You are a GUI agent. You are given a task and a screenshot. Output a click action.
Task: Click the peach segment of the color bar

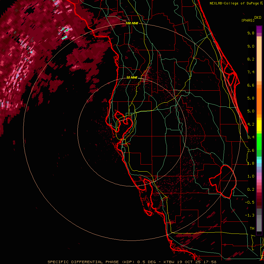(x=259, y=60)
